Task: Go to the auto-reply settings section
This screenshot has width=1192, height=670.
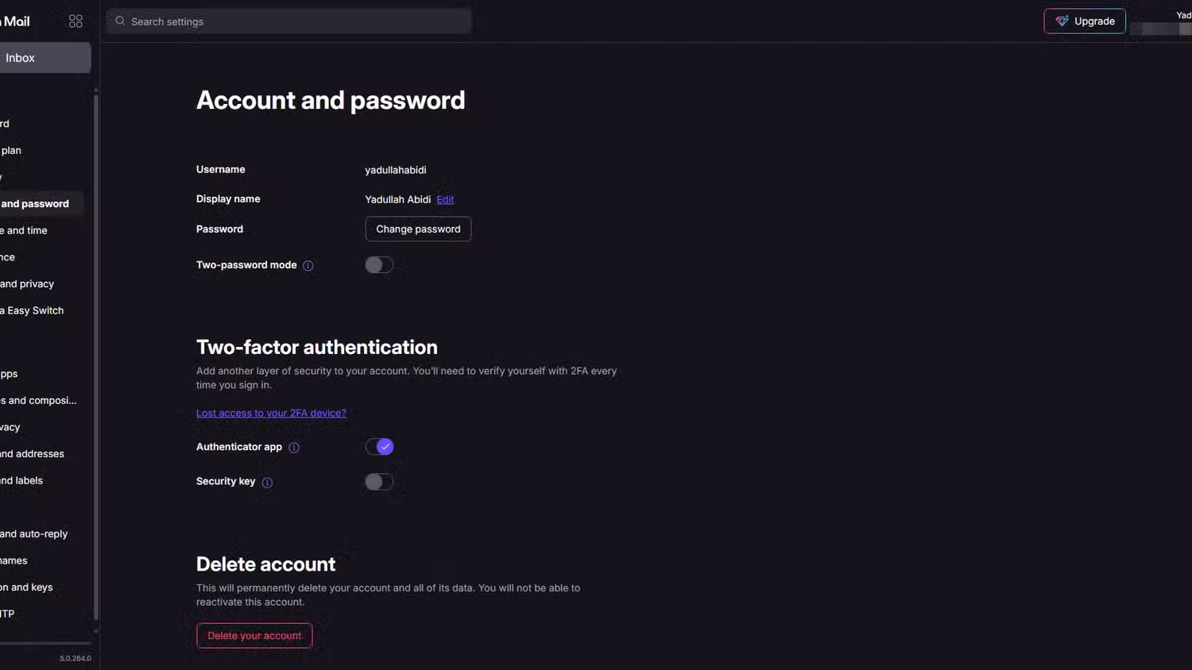Action: (34, 533)
